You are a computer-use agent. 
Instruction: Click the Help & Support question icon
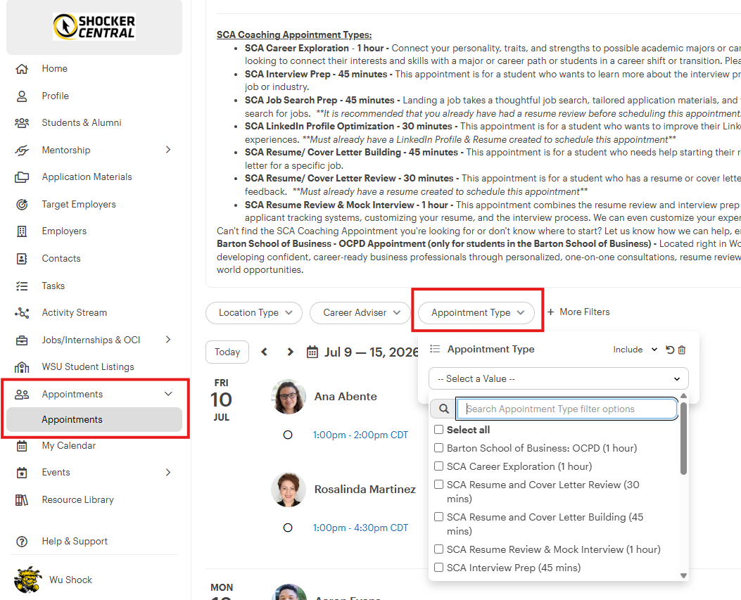point(22,542)
